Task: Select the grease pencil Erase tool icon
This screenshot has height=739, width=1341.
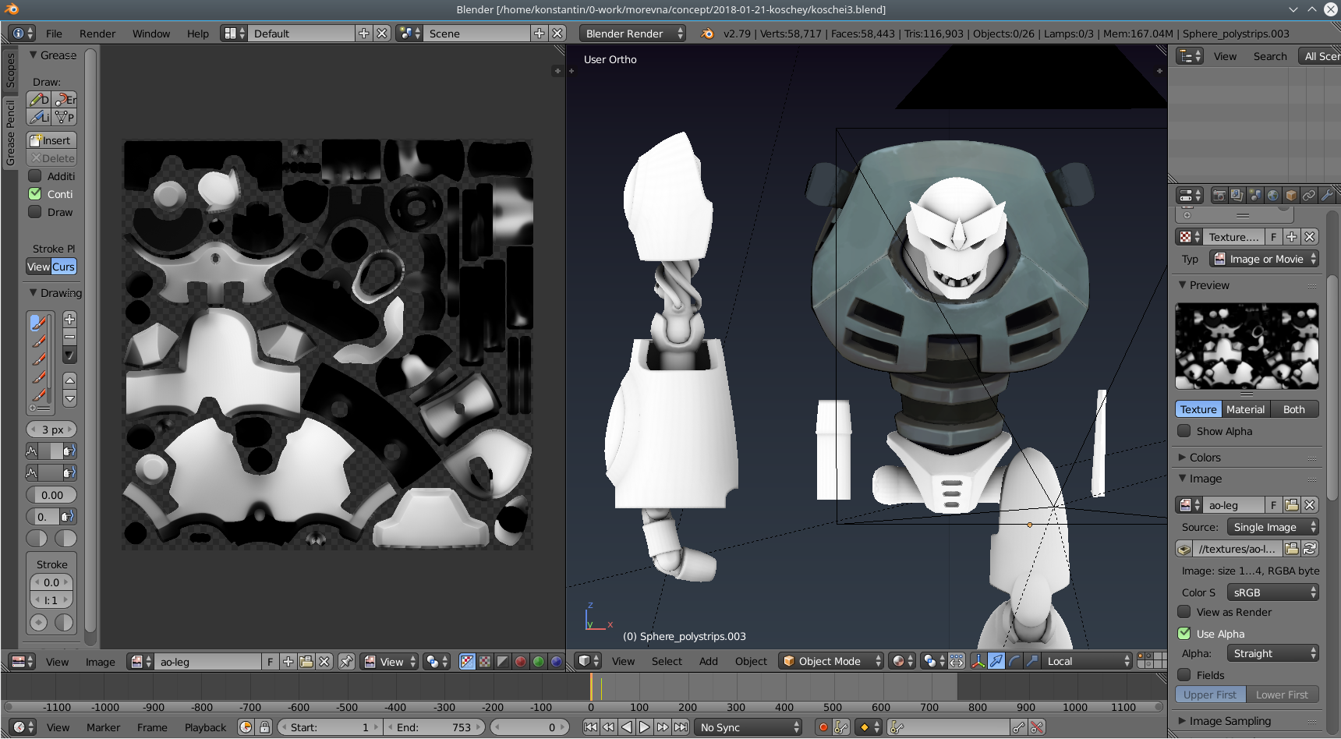Action: coord(65,99)
